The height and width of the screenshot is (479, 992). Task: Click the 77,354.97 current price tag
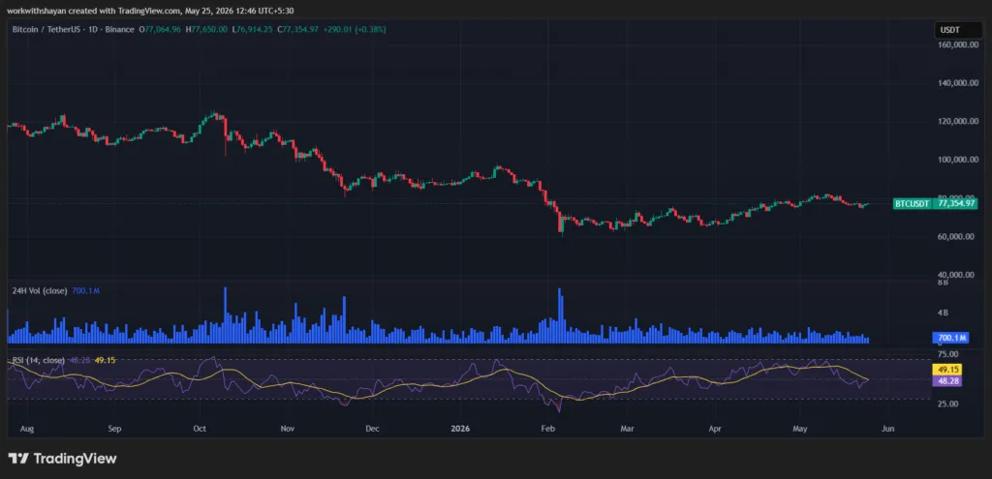954,203
